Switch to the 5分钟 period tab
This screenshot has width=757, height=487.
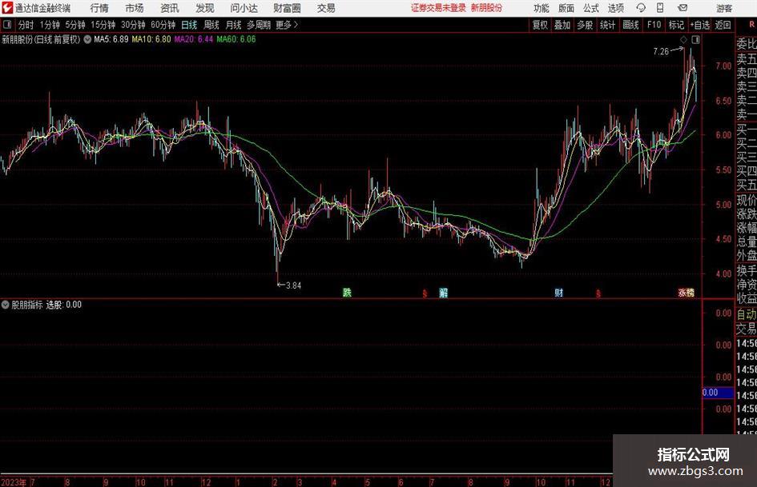coord(74,25)
